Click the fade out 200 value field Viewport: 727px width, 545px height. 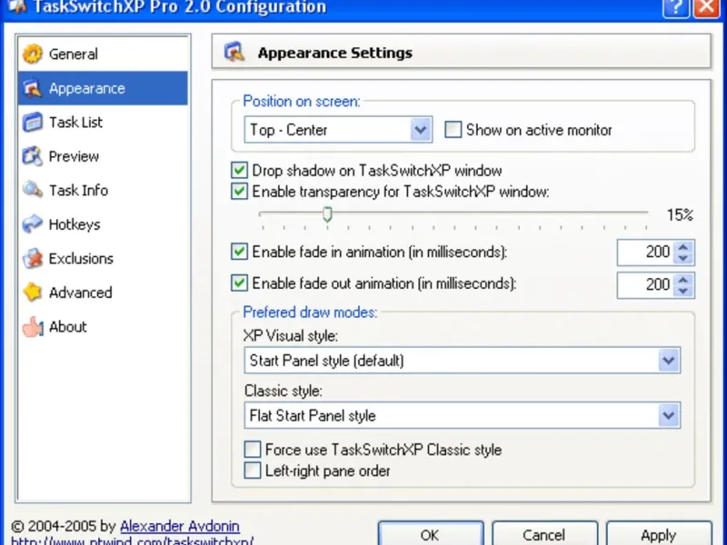646,284
